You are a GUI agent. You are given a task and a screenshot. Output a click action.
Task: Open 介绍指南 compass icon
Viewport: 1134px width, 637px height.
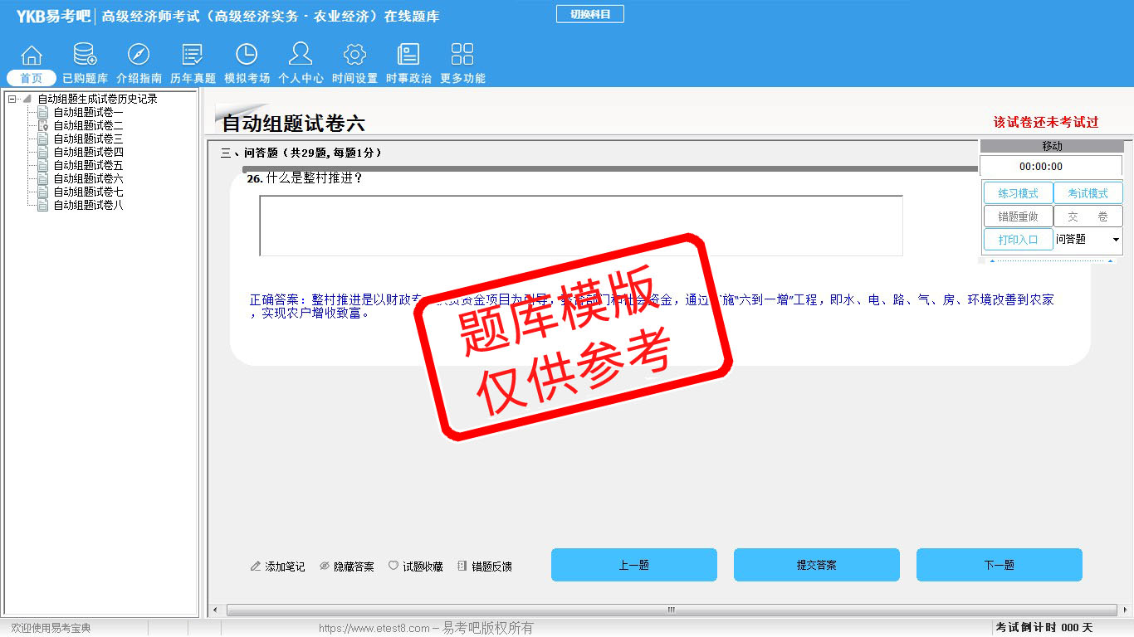click(139, 56)
